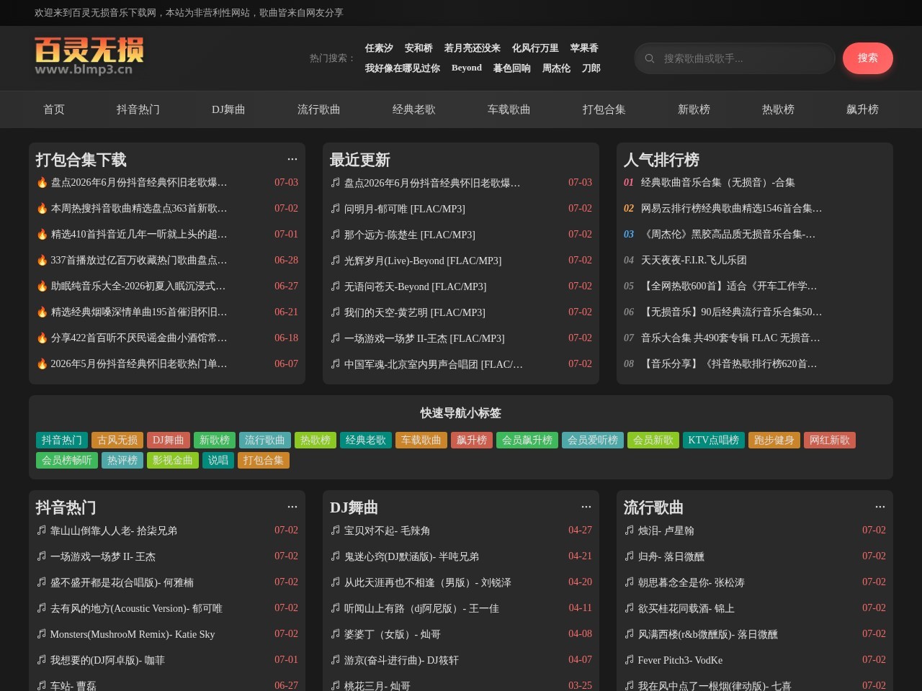Open more options for DJ舞曲 panel
922x691 pixels.
tap(586, 507)
